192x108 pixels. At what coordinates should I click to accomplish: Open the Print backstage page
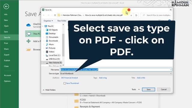click(x=6, y=43)
